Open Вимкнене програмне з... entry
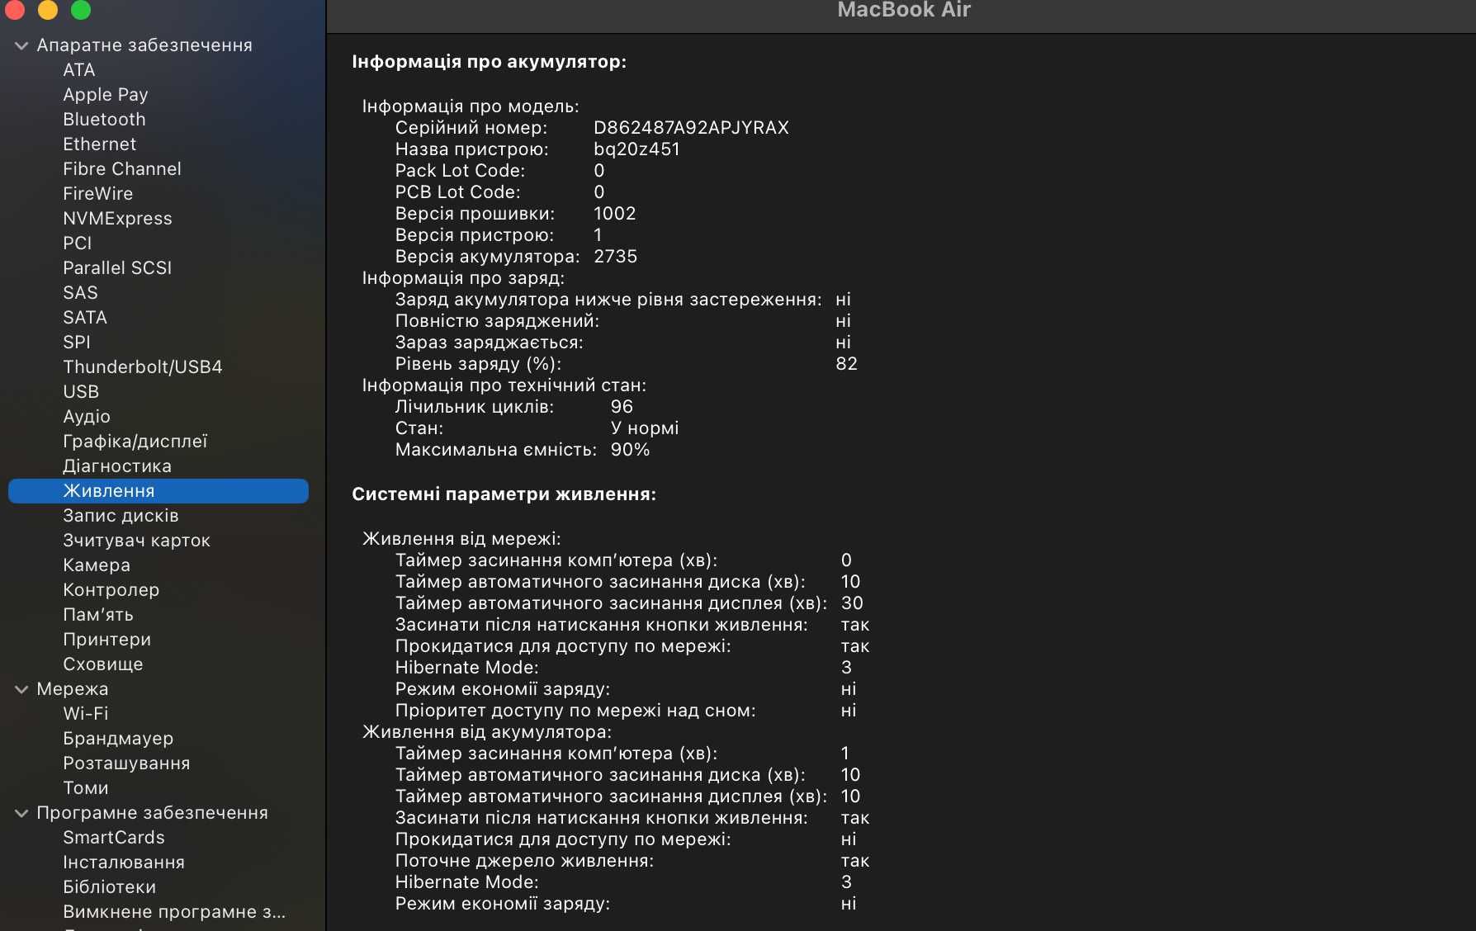Image resolution: width=1476 pixels, height=931 pixels. click(174, 912)
